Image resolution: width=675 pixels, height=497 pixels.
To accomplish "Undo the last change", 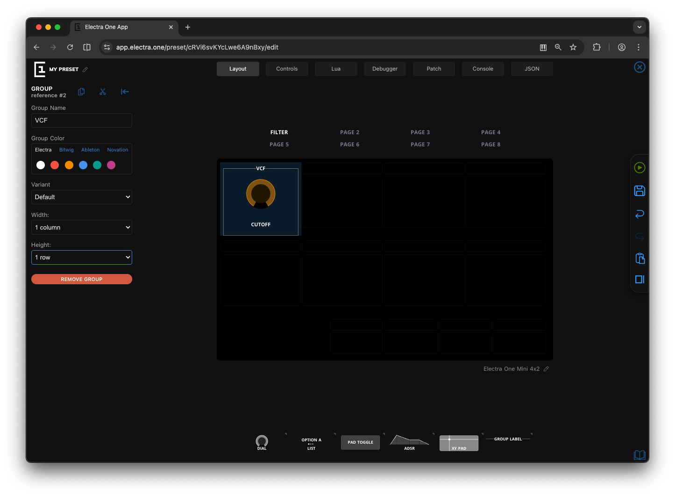I will 639,214.
